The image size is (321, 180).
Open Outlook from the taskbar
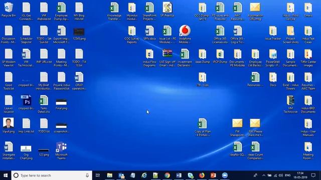(121, 175)
